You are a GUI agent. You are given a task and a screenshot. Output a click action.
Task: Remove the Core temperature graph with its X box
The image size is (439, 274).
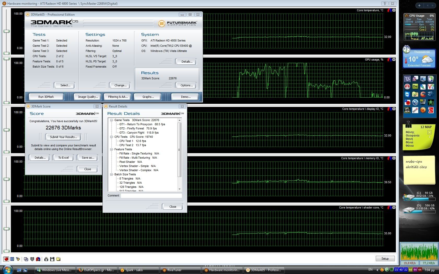(394, 10)
